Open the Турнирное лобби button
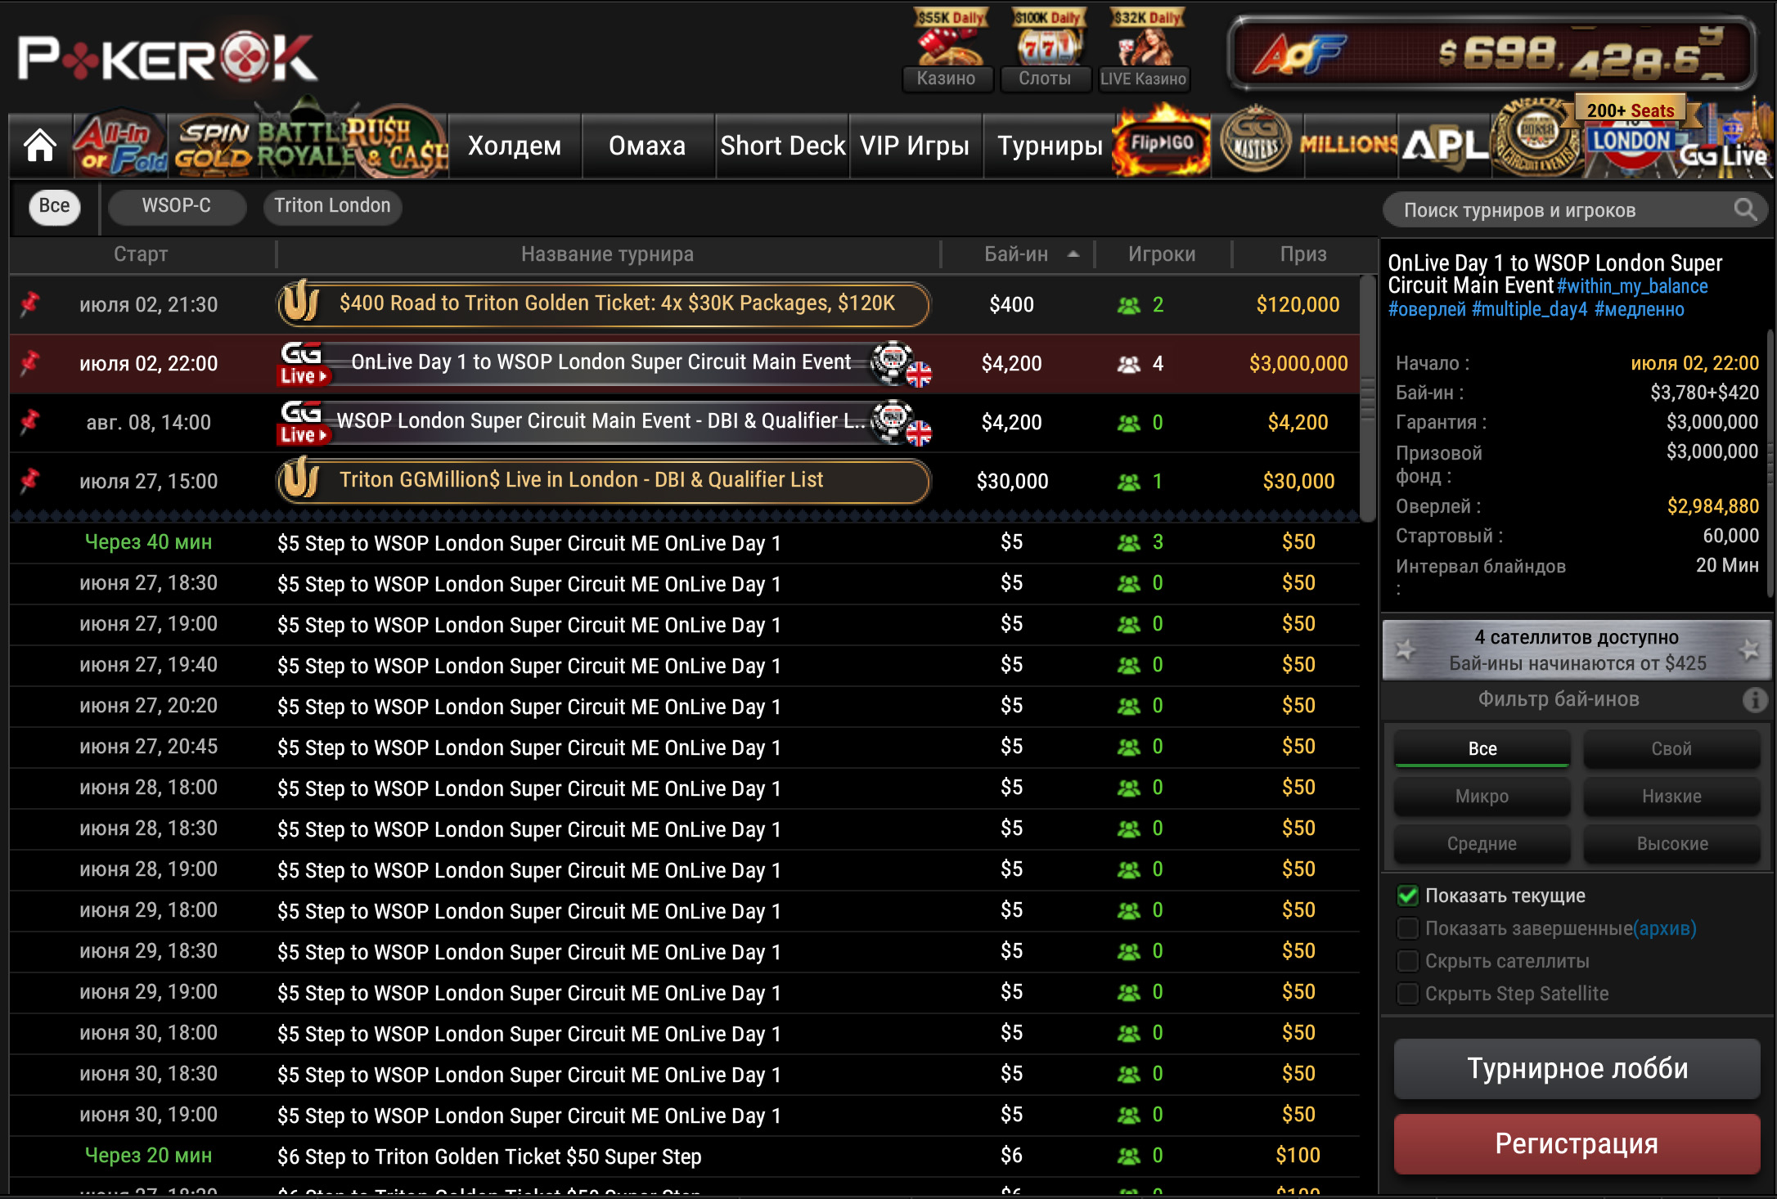 [1577, 1069]
